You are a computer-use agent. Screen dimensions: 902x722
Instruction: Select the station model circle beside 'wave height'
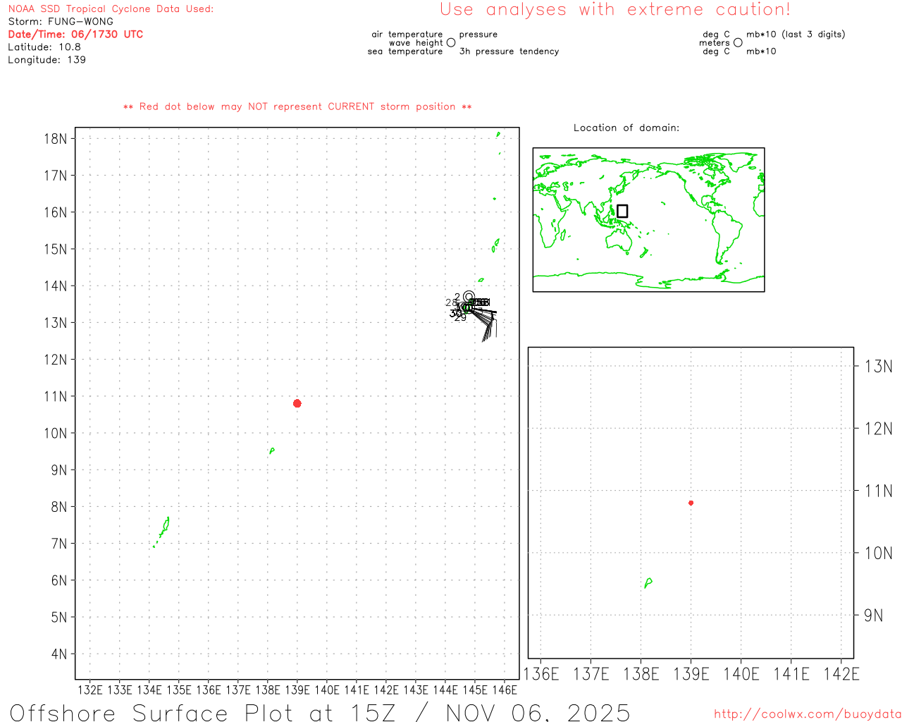(x=451, y=42)
